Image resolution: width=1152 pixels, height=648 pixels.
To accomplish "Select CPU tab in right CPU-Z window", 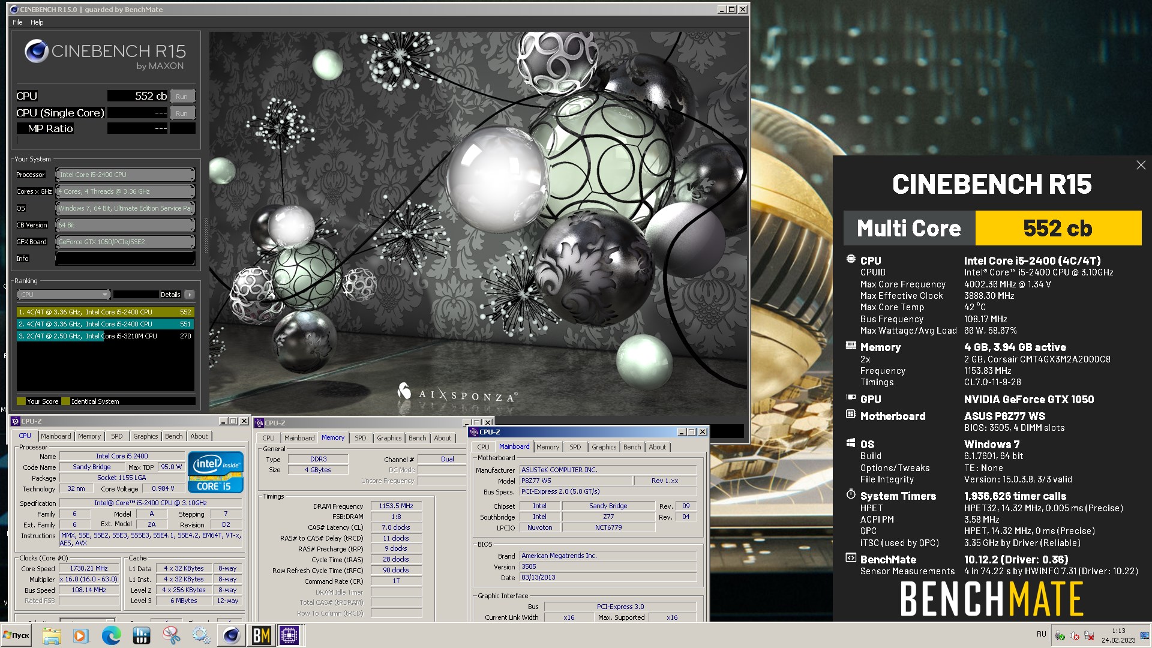I will (483, 447).
